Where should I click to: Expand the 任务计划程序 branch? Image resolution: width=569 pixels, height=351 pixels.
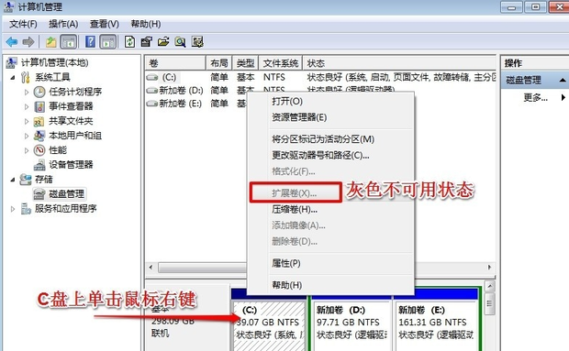coord(26,92)
